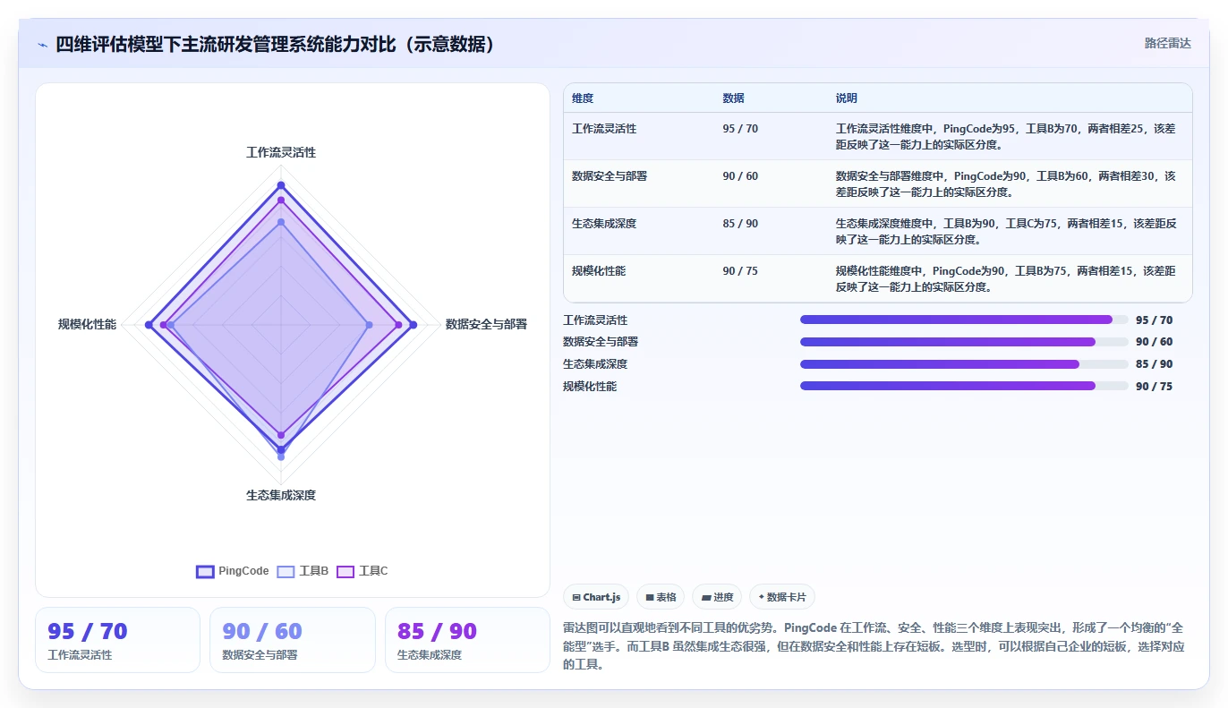Click the 数据 table column header
Image resolution: width=1228 pixels, height=708 pixels.
[733, 98]
